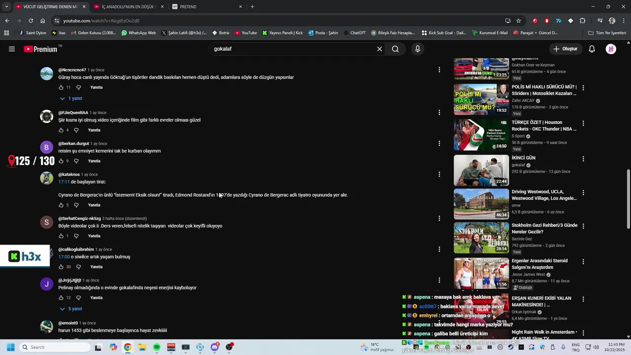This screenshot has height=355, width=631.
Task: Open Driving Westwood UCLA video thumbnail
Action: [481, 204]
